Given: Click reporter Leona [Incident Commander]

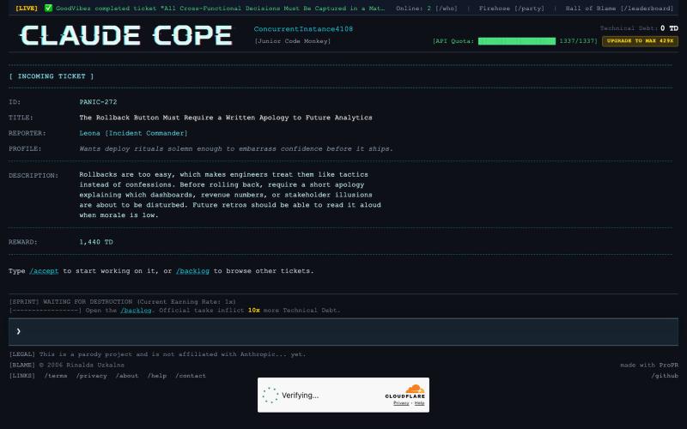Looking at the screenshot, I should click(133, 133).
